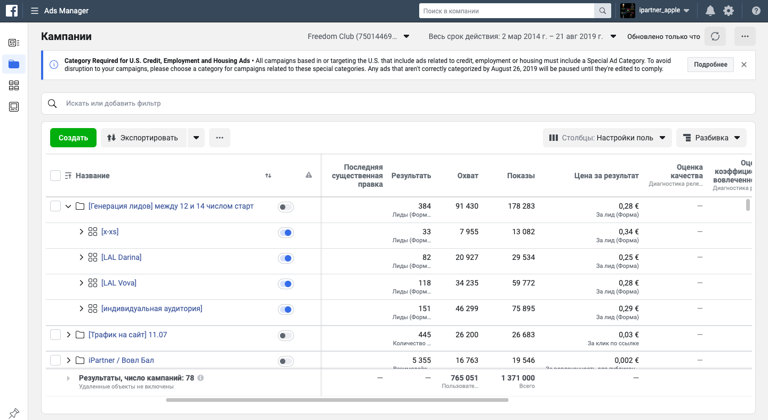Open the Freedom Club account dropdown
The width and height of the screenshot is (768, 420).
pyautogui.click(x=358, y=36)
